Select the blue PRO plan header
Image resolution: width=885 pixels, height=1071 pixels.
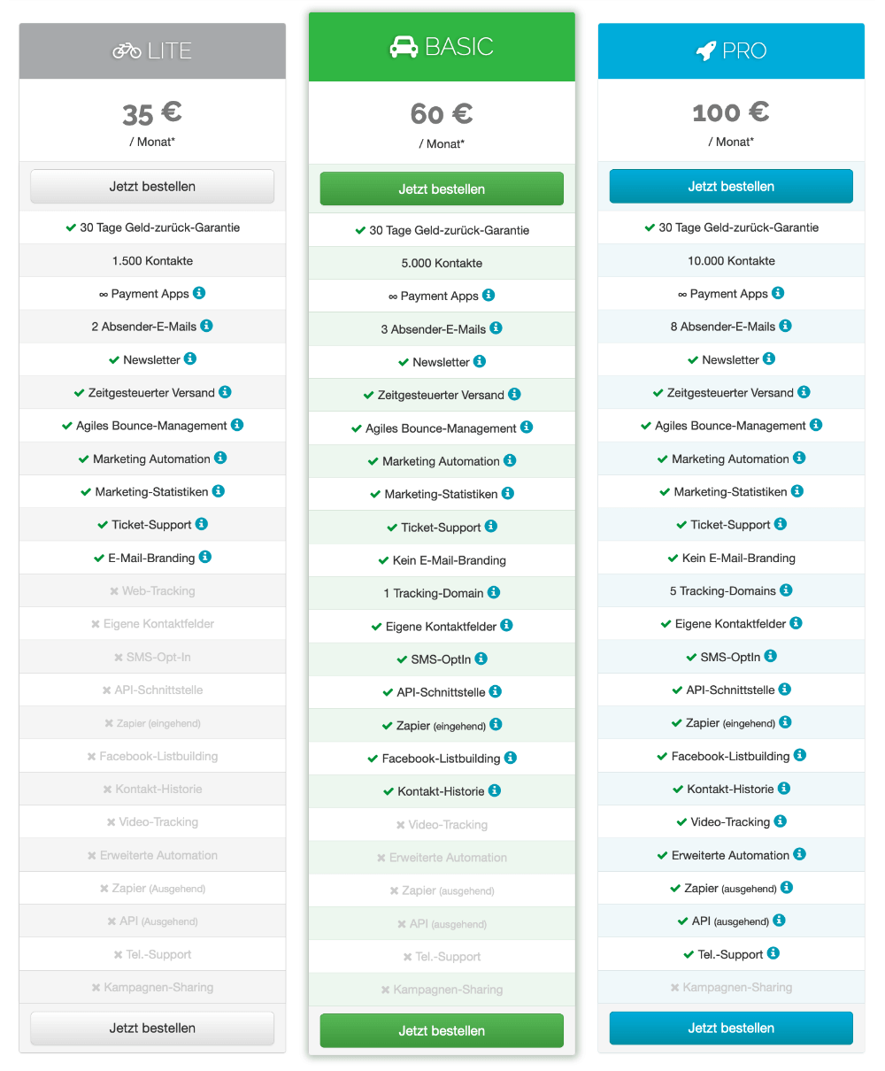tap(731, 51)
